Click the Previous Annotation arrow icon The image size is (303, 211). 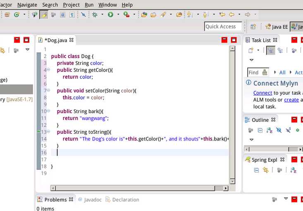[205, 14]
